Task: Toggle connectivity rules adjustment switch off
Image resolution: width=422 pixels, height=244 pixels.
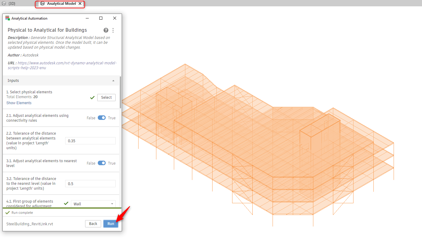Action: (x=102, y=118)
